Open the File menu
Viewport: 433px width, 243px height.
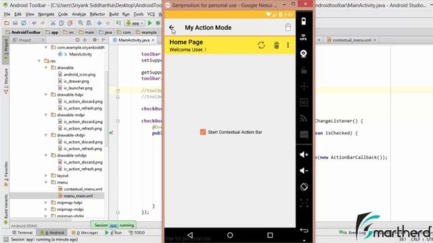click(x=7, y=14)
